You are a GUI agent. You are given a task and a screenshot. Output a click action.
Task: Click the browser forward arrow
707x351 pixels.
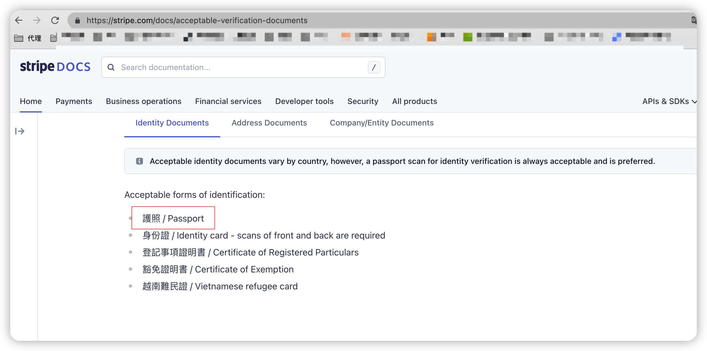(x=37, y=20)
